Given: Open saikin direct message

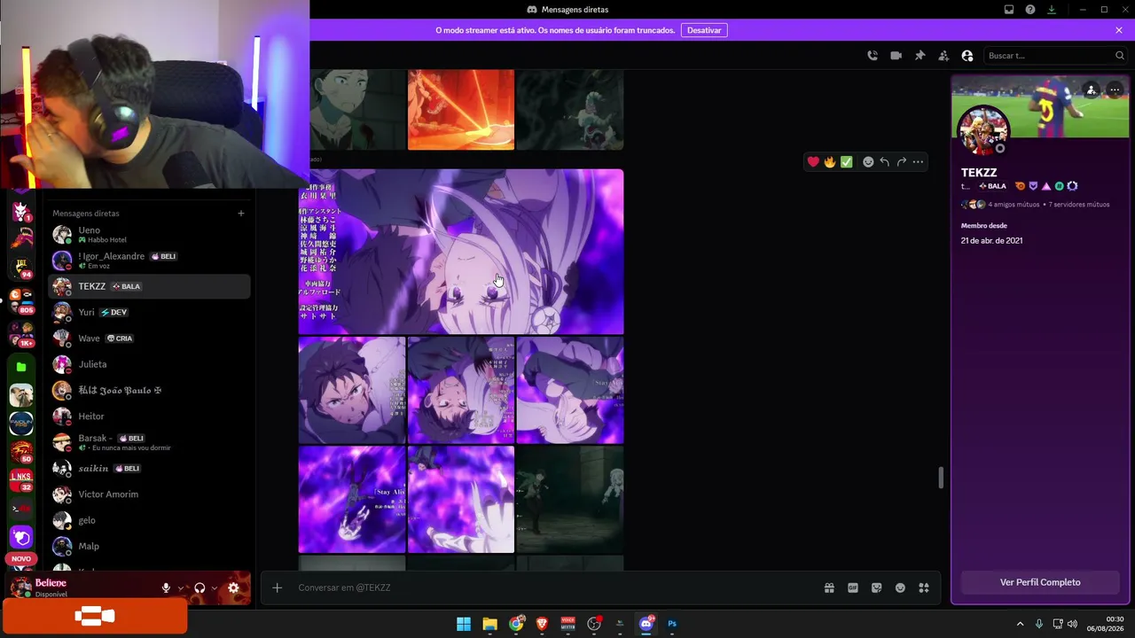Looking at the screenshot, I should 149,468.
